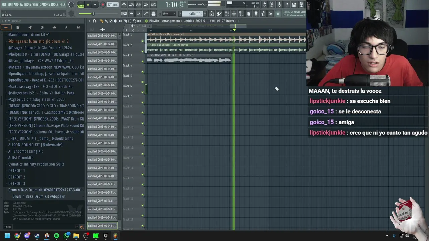The width and height of the screenshot is (429, 241).
Task: Toggle the record button
Action: click(x=103, y=5)
